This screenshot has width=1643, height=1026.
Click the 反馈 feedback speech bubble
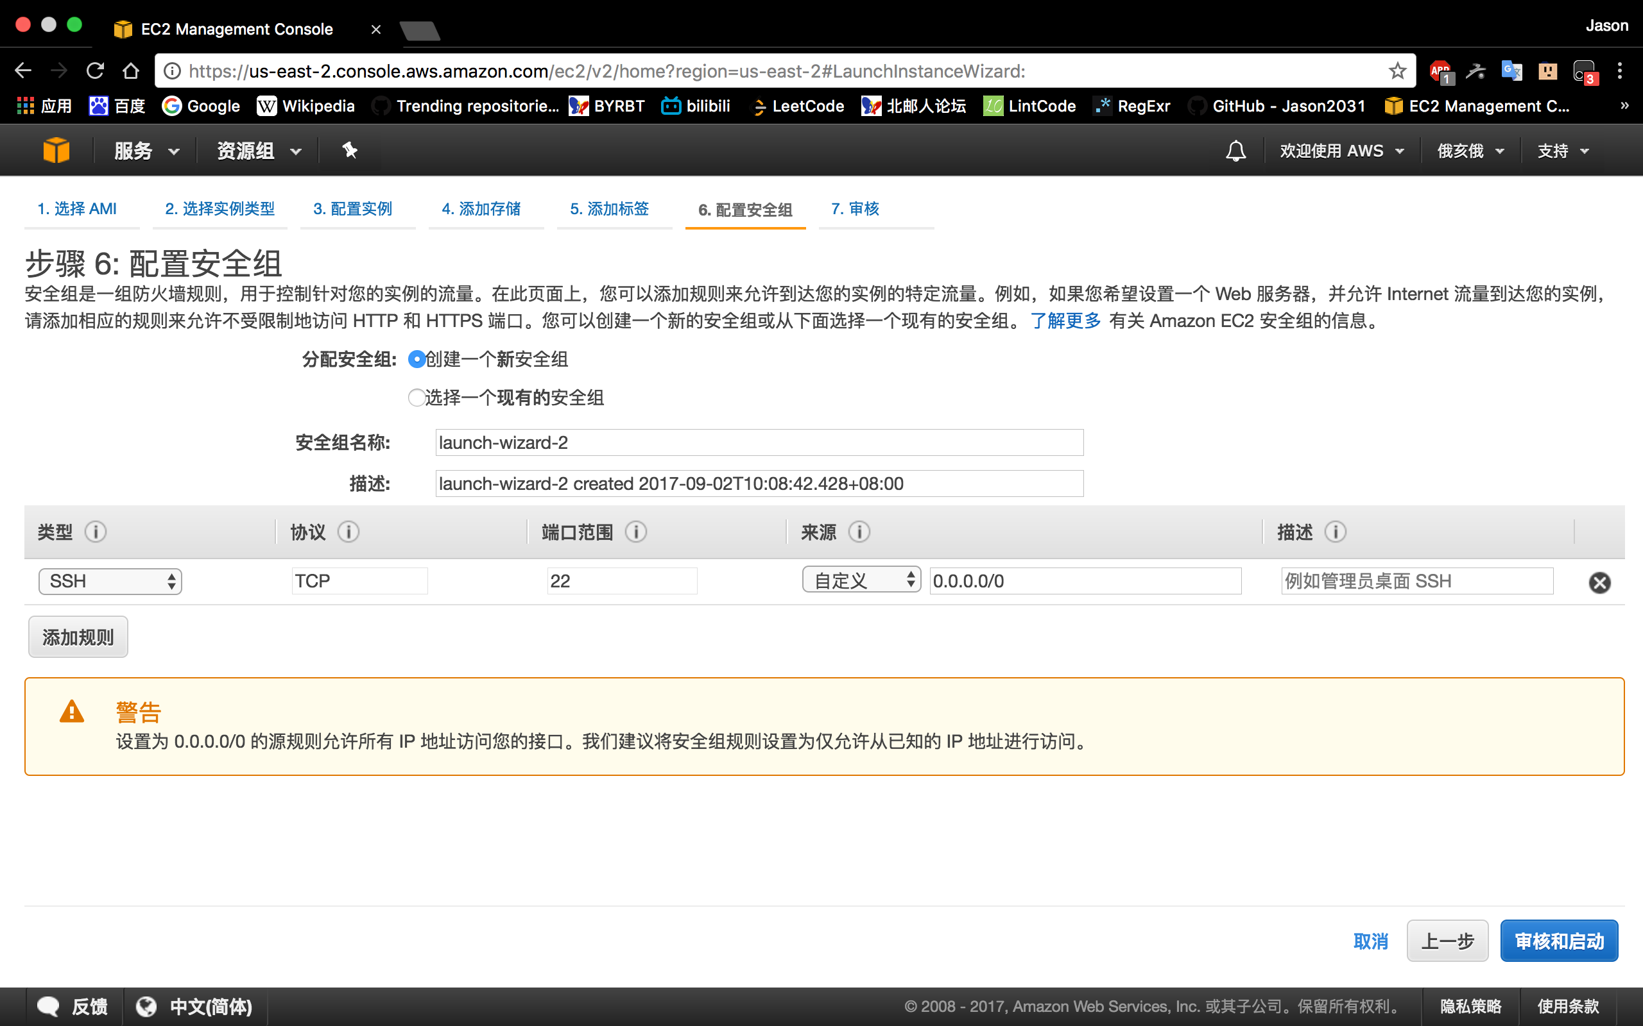click(x=73, y=1006)
